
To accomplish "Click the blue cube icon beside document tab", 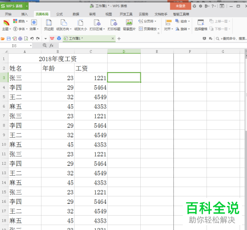I will (59, 38).
